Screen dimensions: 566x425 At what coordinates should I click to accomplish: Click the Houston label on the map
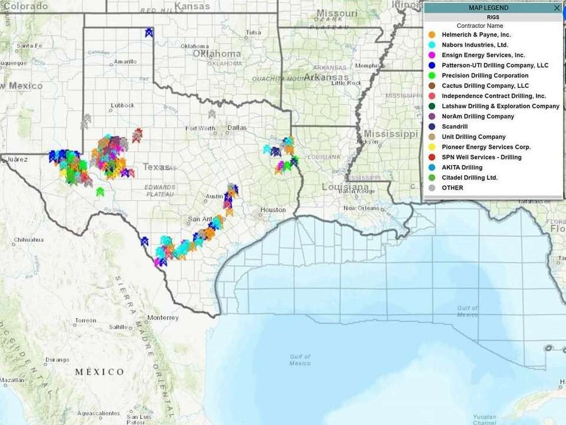point(272,209)
